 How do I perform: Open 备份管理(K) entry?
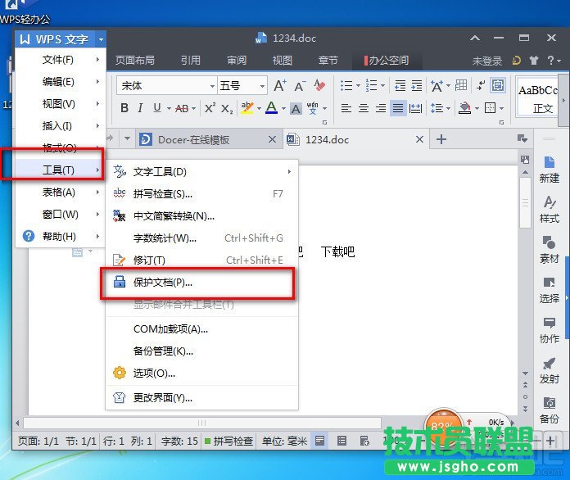pos(202,351)
